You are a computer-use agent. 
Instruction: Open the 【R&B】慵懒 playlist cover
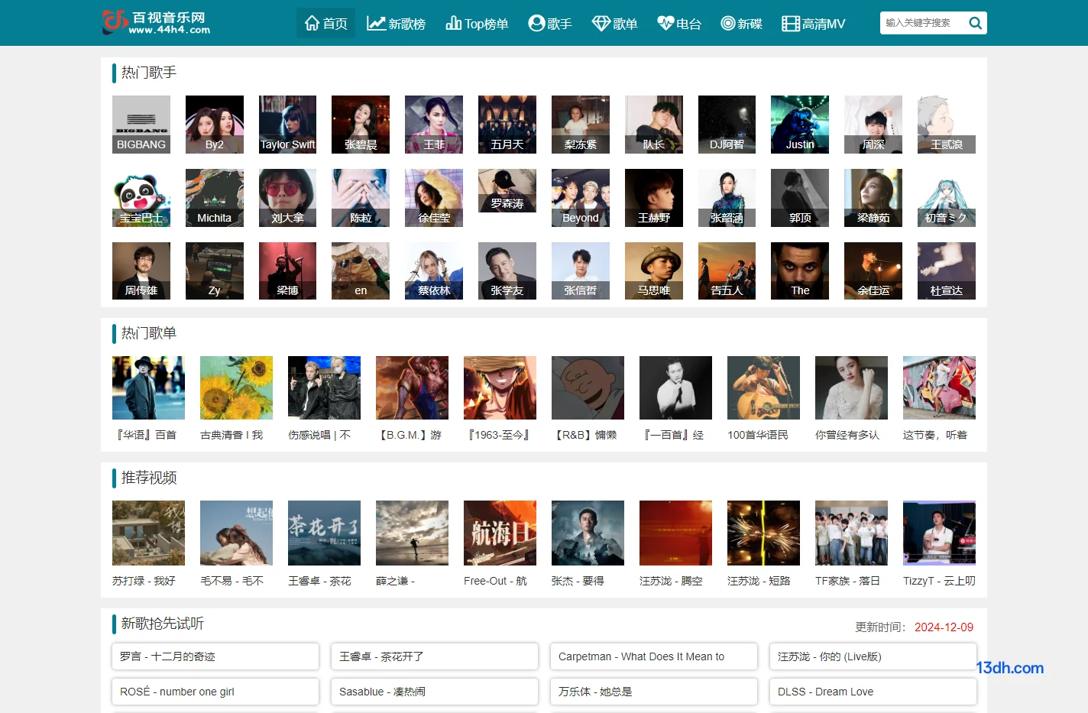pyautogui.click(x=588, y=387)
